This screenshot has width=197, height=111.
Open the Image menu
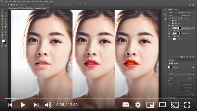click(x=14, y=1)
